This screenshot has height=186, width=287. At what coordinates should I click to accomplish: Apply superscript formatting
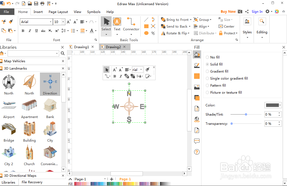pyautogui.click(x=57, y=31)
